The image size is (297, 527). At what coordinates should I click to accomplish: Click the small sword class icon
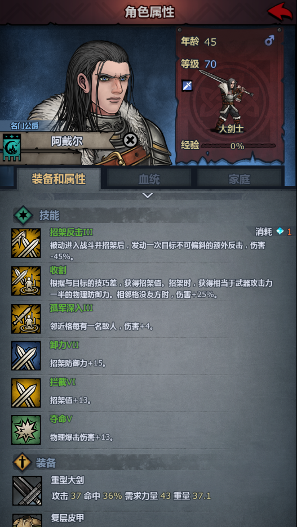coord(187,86)
